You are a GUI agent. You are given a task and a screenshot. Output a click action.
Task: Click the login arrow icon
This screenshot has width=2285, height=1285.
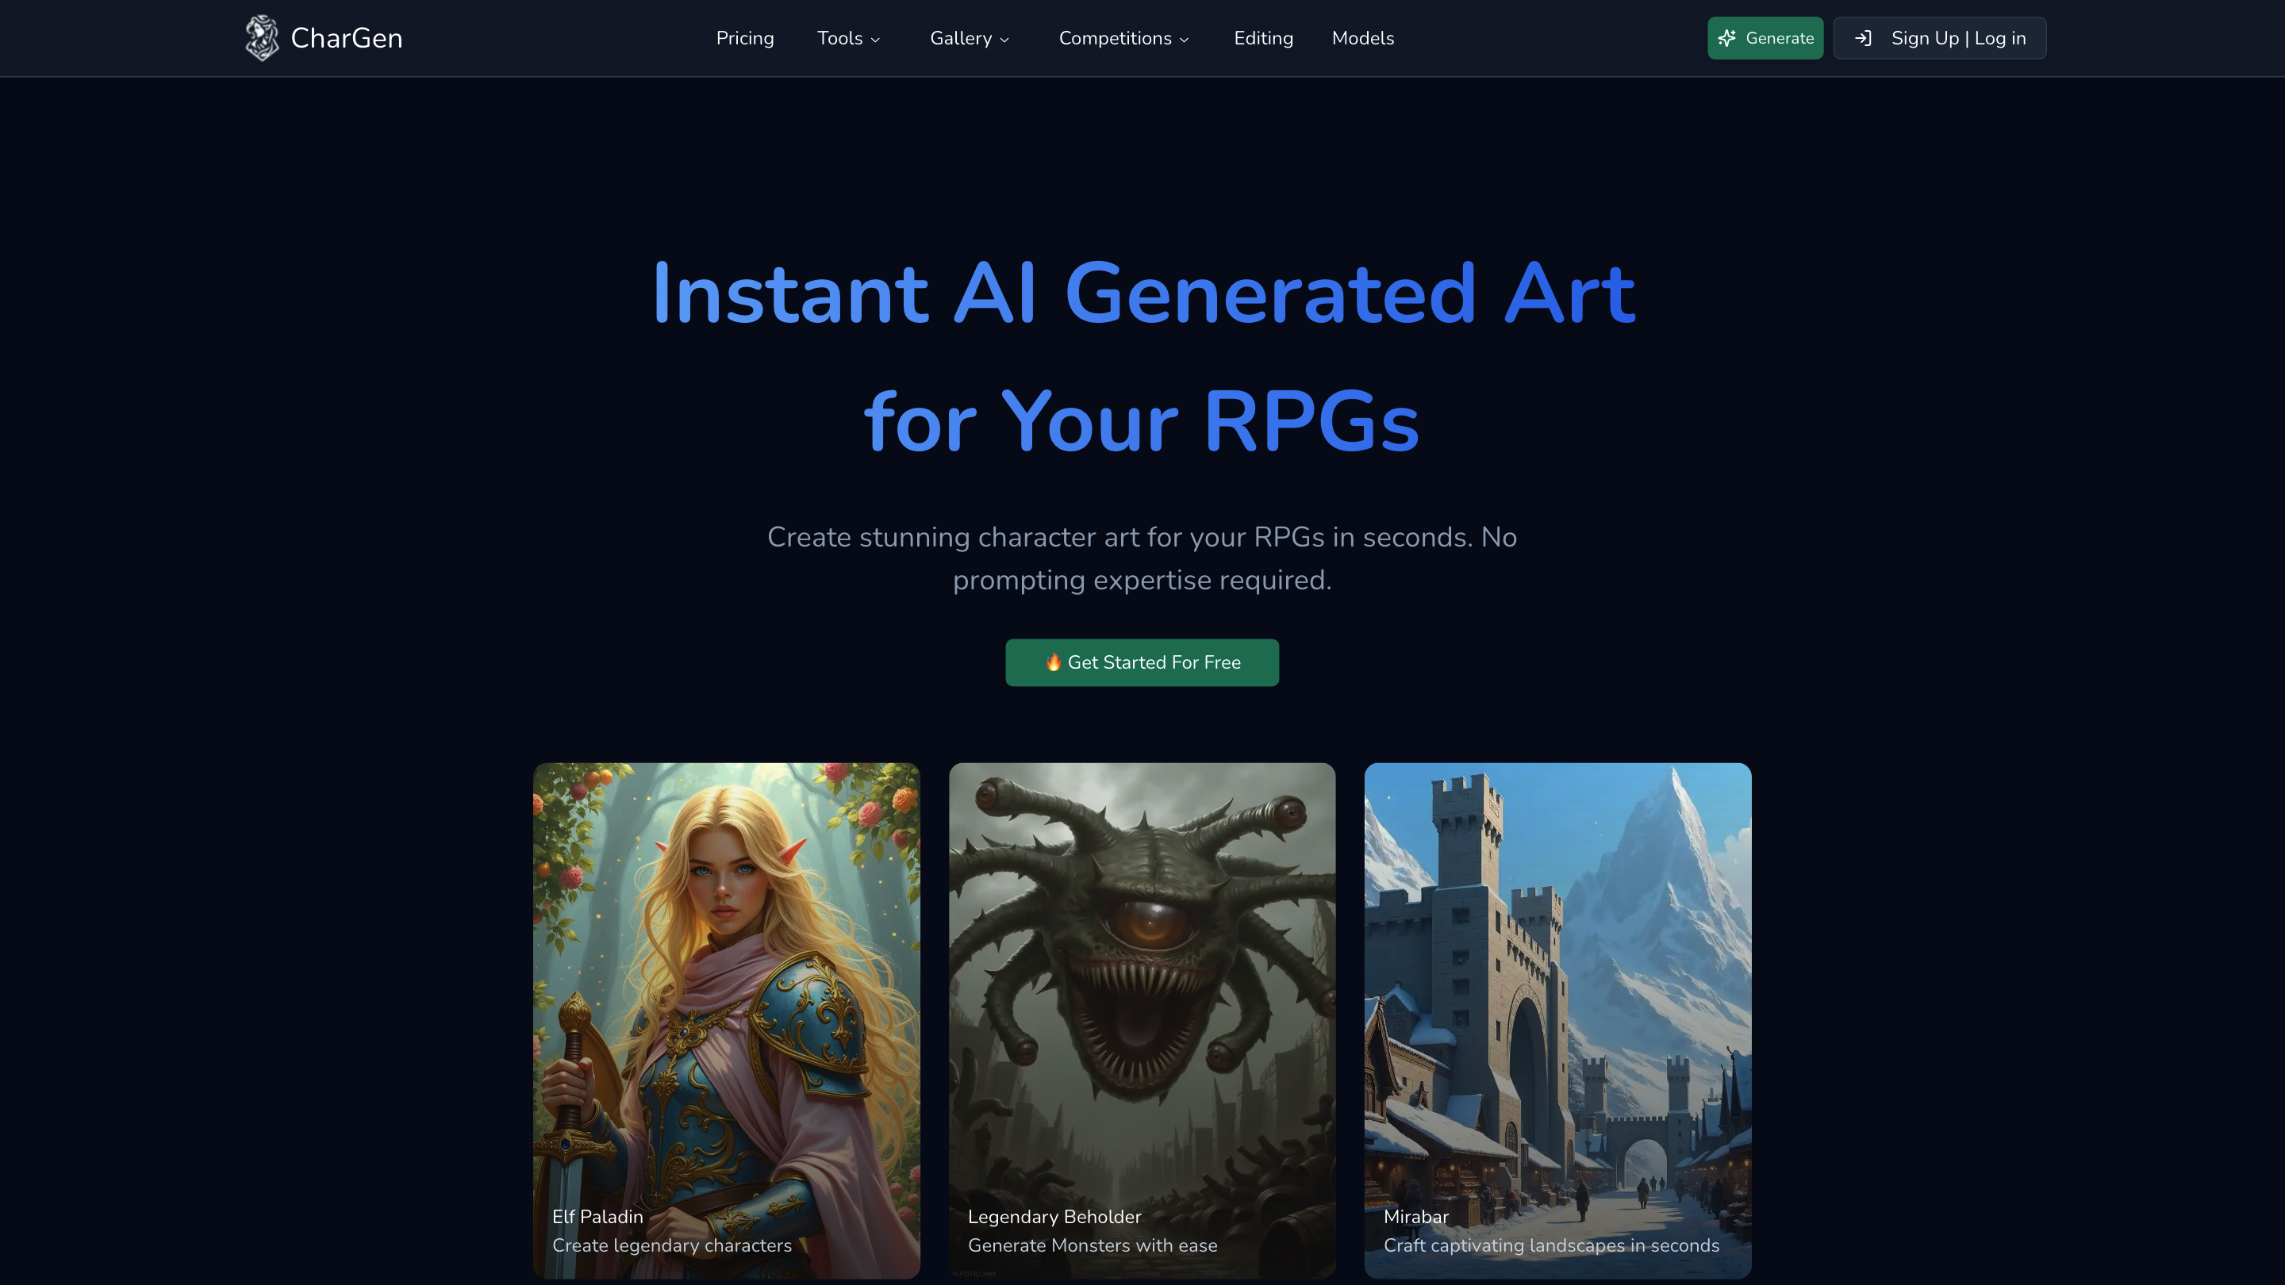(1864, 38)
